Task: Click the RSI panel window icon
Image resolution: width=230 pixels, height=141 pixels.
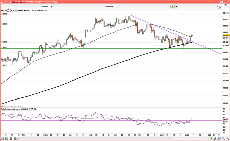Action: pos(32,109)
